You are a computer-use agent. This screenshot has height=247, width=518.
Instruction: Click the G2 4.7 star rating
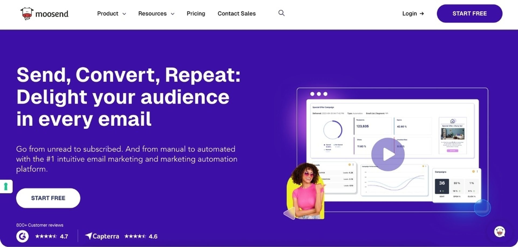tap(51, 236)
